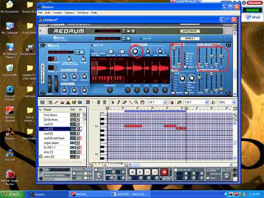The image size is (264, 198).
Task: Select the soul [2] track row
Action: [60, 129]
